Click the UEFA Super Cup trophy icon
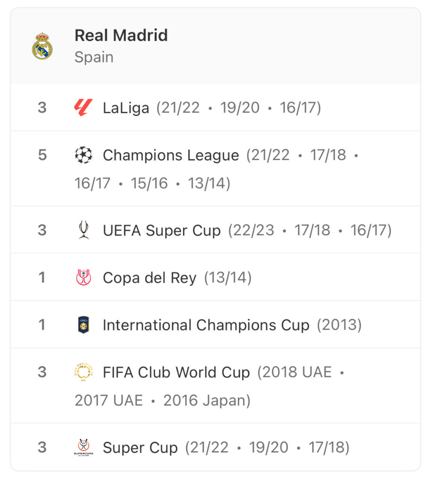This screenshot has height=484, width=433. (84, 230)
